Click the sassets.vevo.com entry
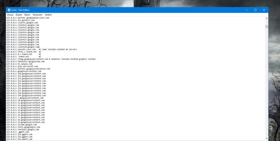 point(27,49)
